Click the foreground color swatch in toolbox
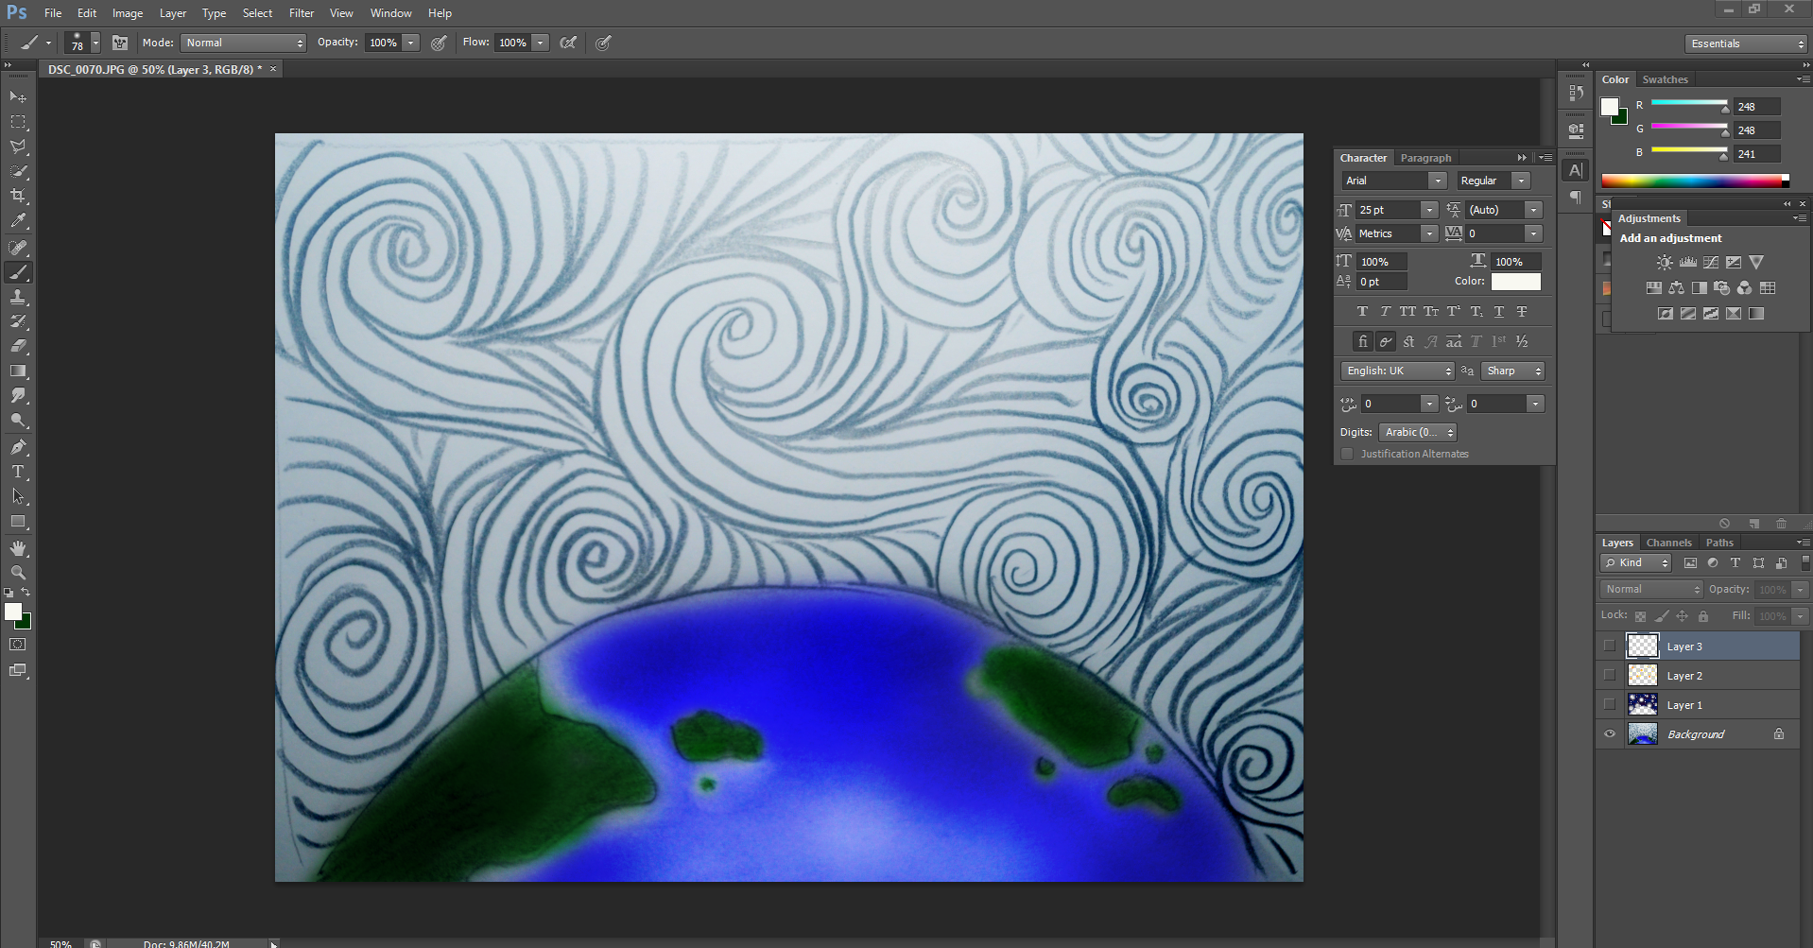Image resolution: width=1813 pixels, height=948 pixels. (13, 612)
